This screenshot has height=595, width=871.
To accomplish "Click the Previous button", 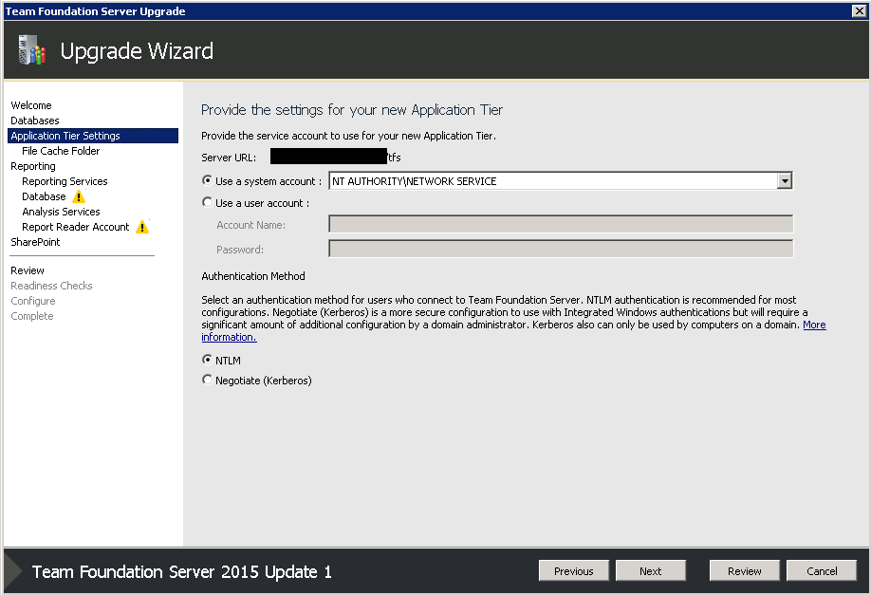I will point(574,571).
